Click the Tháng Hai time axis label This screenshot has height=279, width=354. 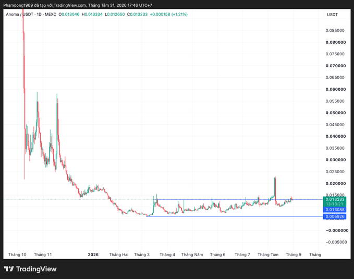point(119,254)
